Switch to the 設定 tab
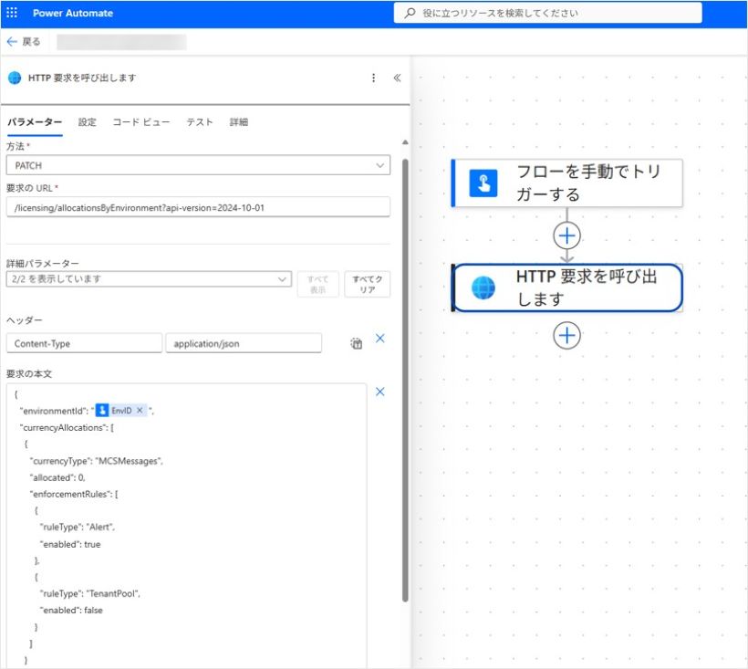 [88, 122]
